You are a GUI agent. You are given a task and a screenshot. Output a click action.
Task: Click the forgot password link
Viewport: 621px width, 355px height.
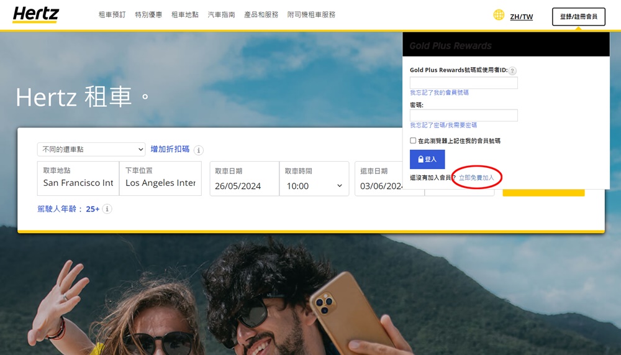[x=443, y=126]
